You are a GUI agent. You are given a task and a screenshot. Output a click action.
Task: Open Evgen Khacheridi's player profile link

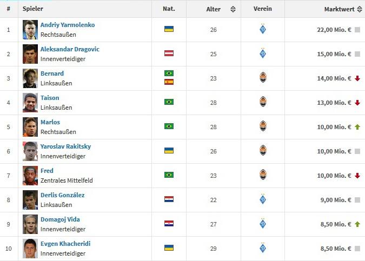(65, 244)
